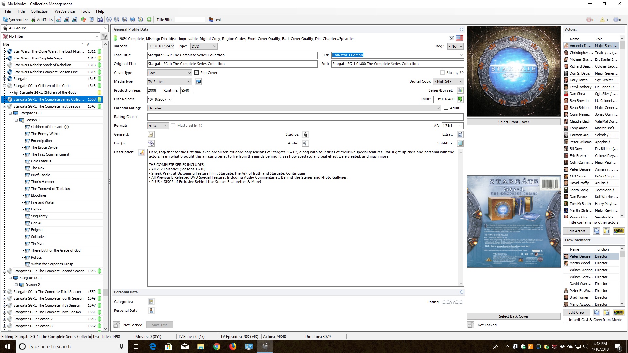The width and height of the screenshot is (628, 353).
Task: Open the Extras editor icon
Action: point(460,134)
